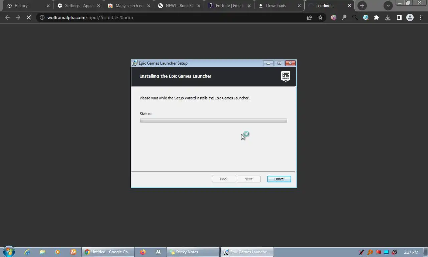
Task: Click the Chrome back arrow
Action: pyautogui.click(x=7, y=17)
